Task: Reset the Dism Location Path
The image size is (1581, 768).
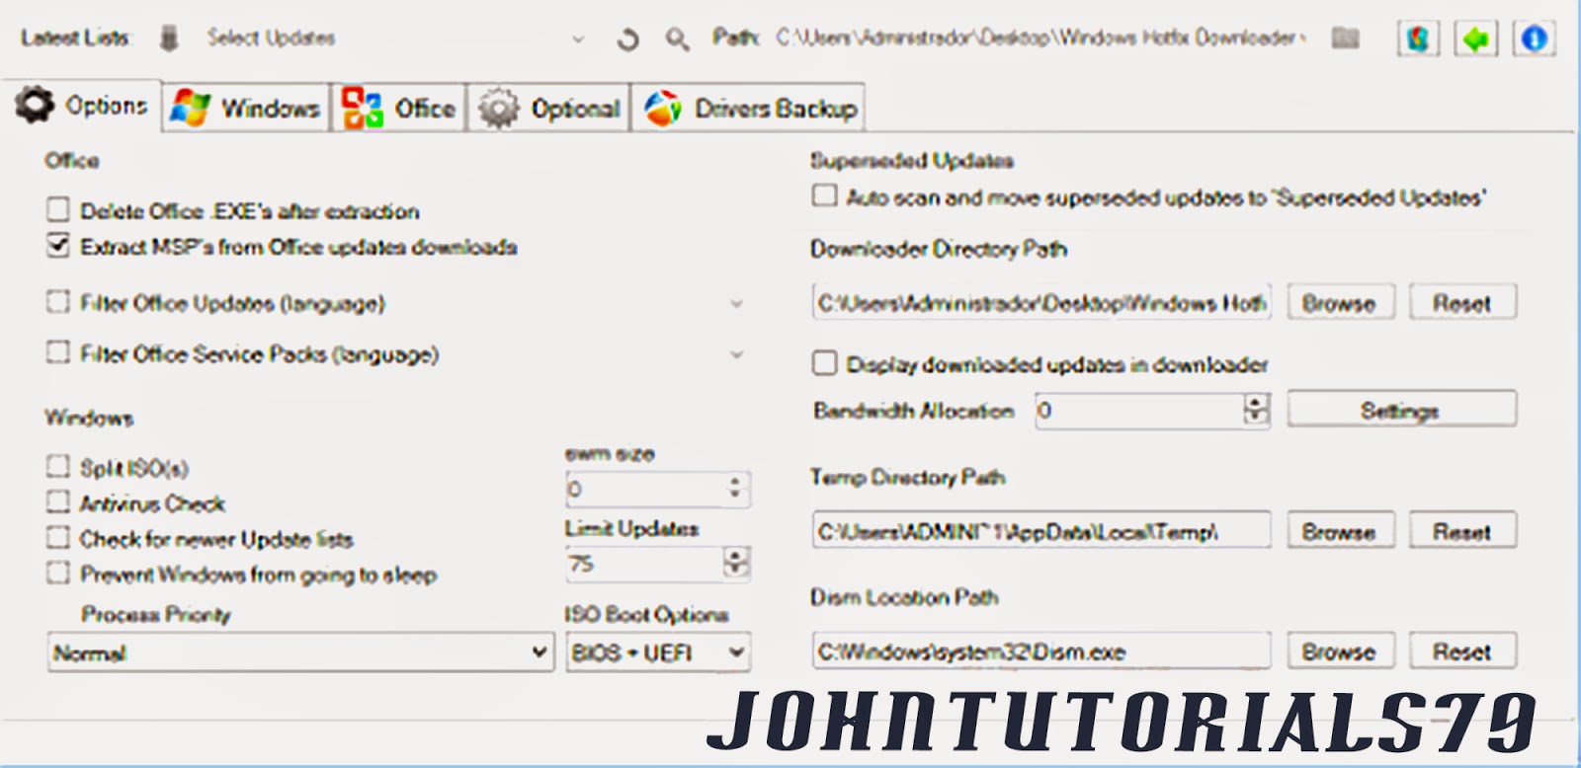Action: tap(1462, 652)
